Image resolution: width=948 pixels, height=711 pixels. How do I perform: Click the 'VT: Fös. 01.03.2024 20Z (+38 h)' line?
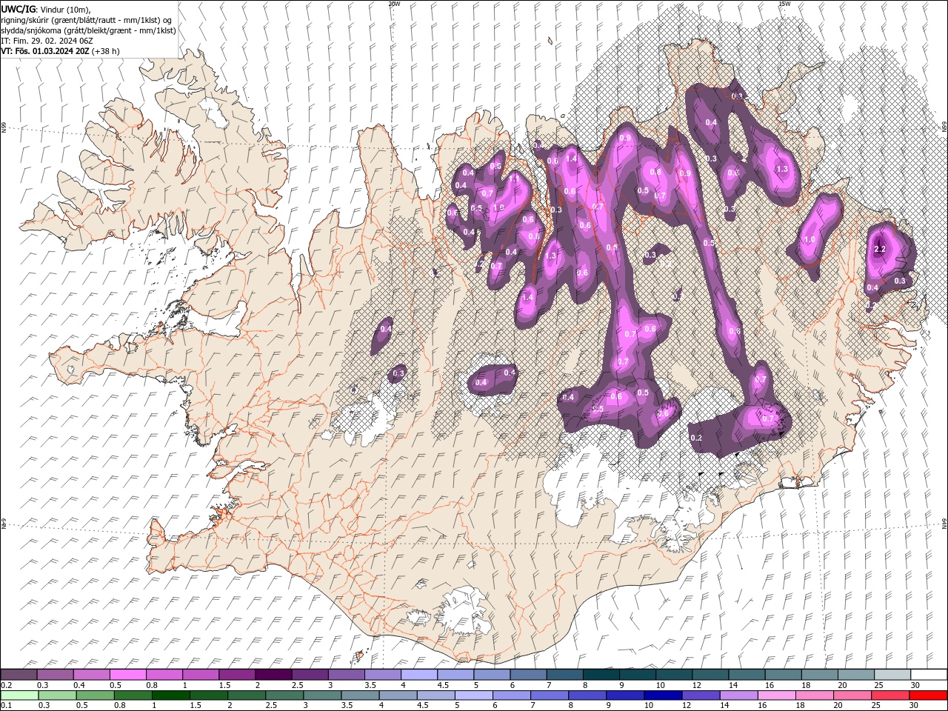click(60, 51)
